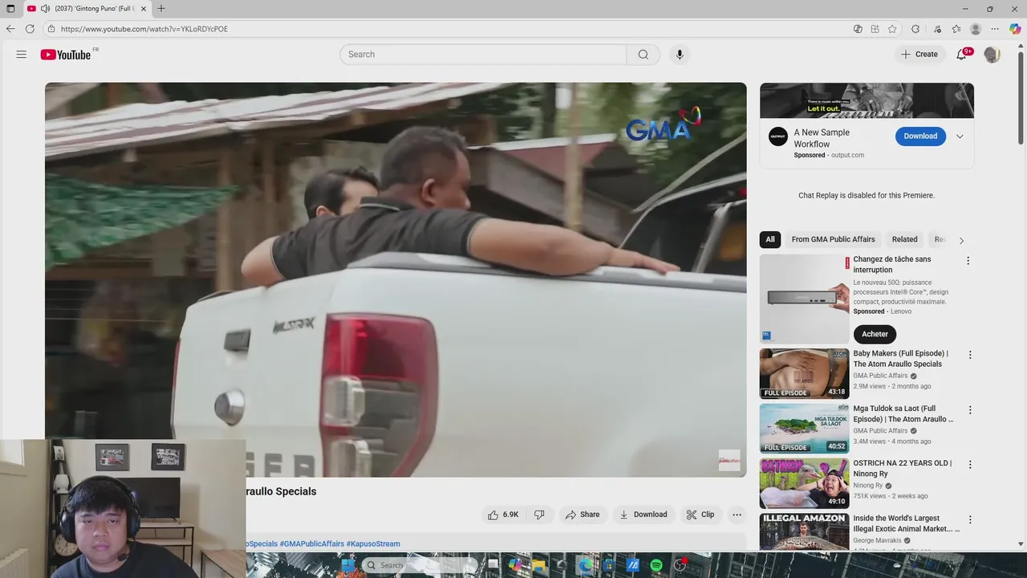
Task: Open Edge profile avatar
Action: pos(976,29)
